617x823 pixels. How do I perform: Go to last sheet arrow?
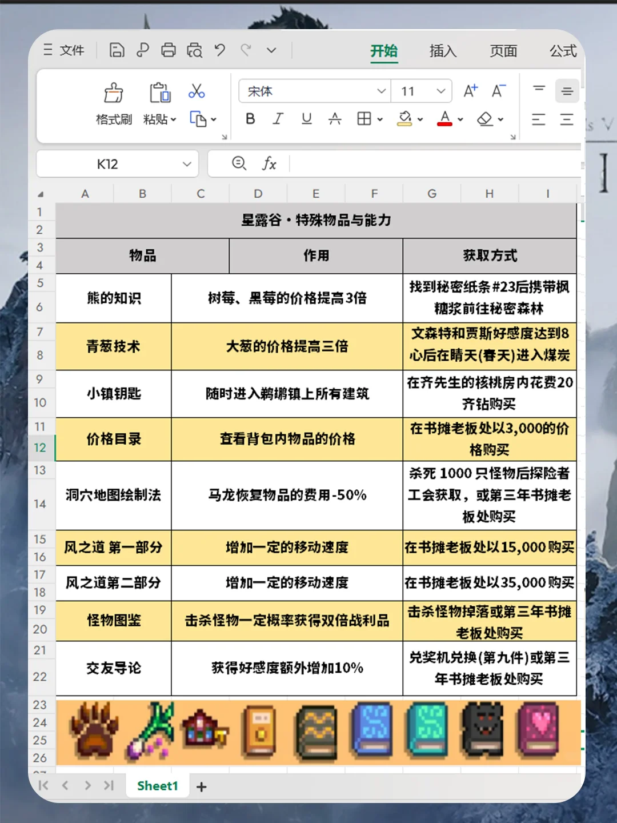point(109,786)
